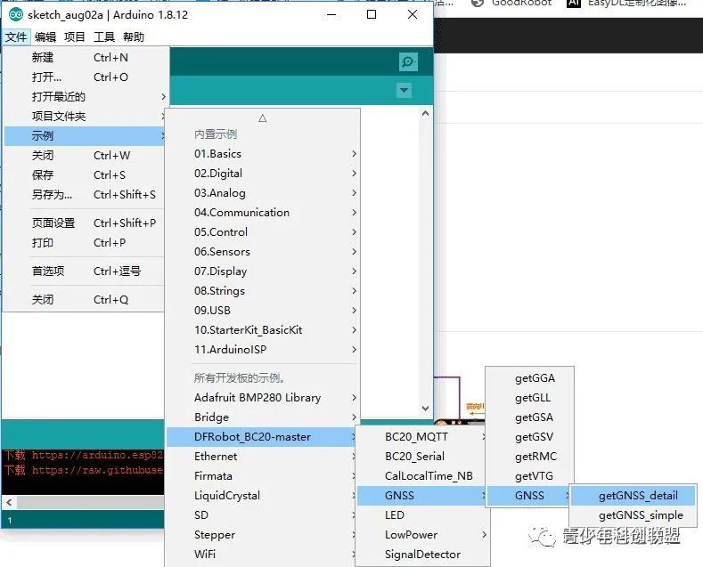Open getGLL example
This screenshot has width=703, height=567.
[x=529, y=398]
